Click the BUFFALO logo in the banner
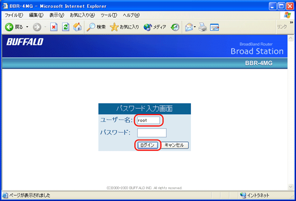 pyautogui.click(x=25, y=42)
